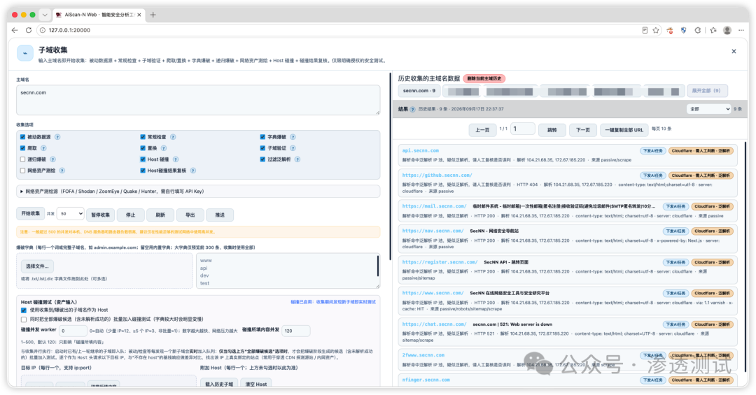Screen dimensions: 756x395
Task: Click the 推送 button
Action: pyautogui.click(x=220, y=215)
